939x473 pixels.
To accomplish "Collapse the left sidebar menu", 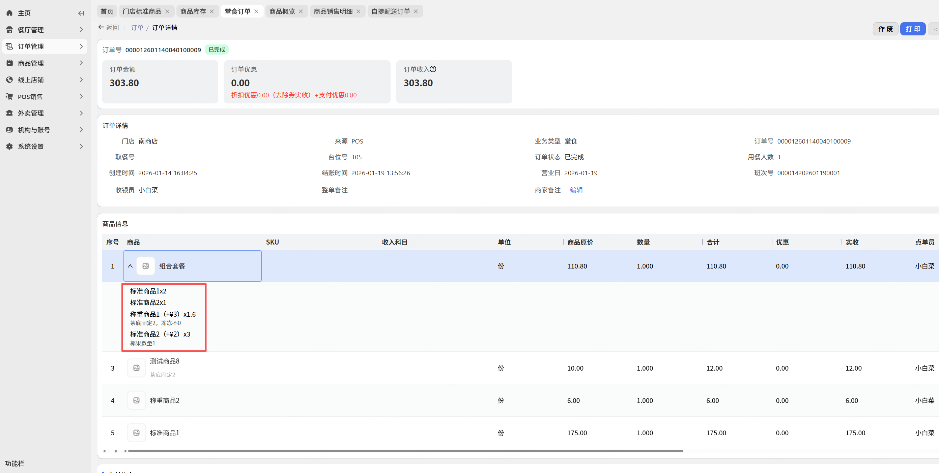I will [81, 13].
